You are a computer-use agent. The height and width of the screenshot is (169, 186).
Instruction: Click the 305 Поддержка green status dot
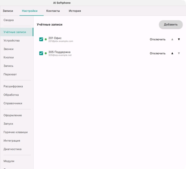[46, 53]
